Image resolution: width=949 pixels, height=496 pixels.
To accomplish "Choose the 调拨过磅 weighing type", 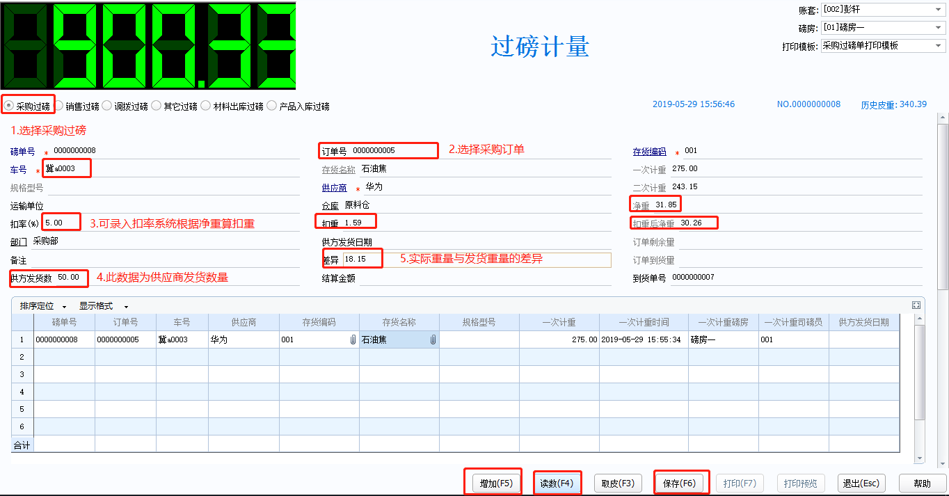I will coord(107,106).
